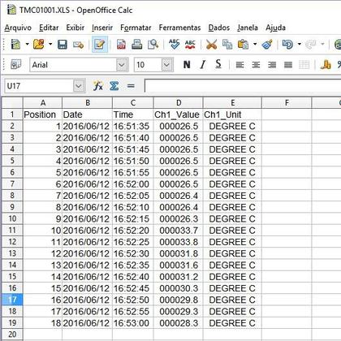Open font size 10 dropdown
The image size is (341, 341).
[167, 65]
